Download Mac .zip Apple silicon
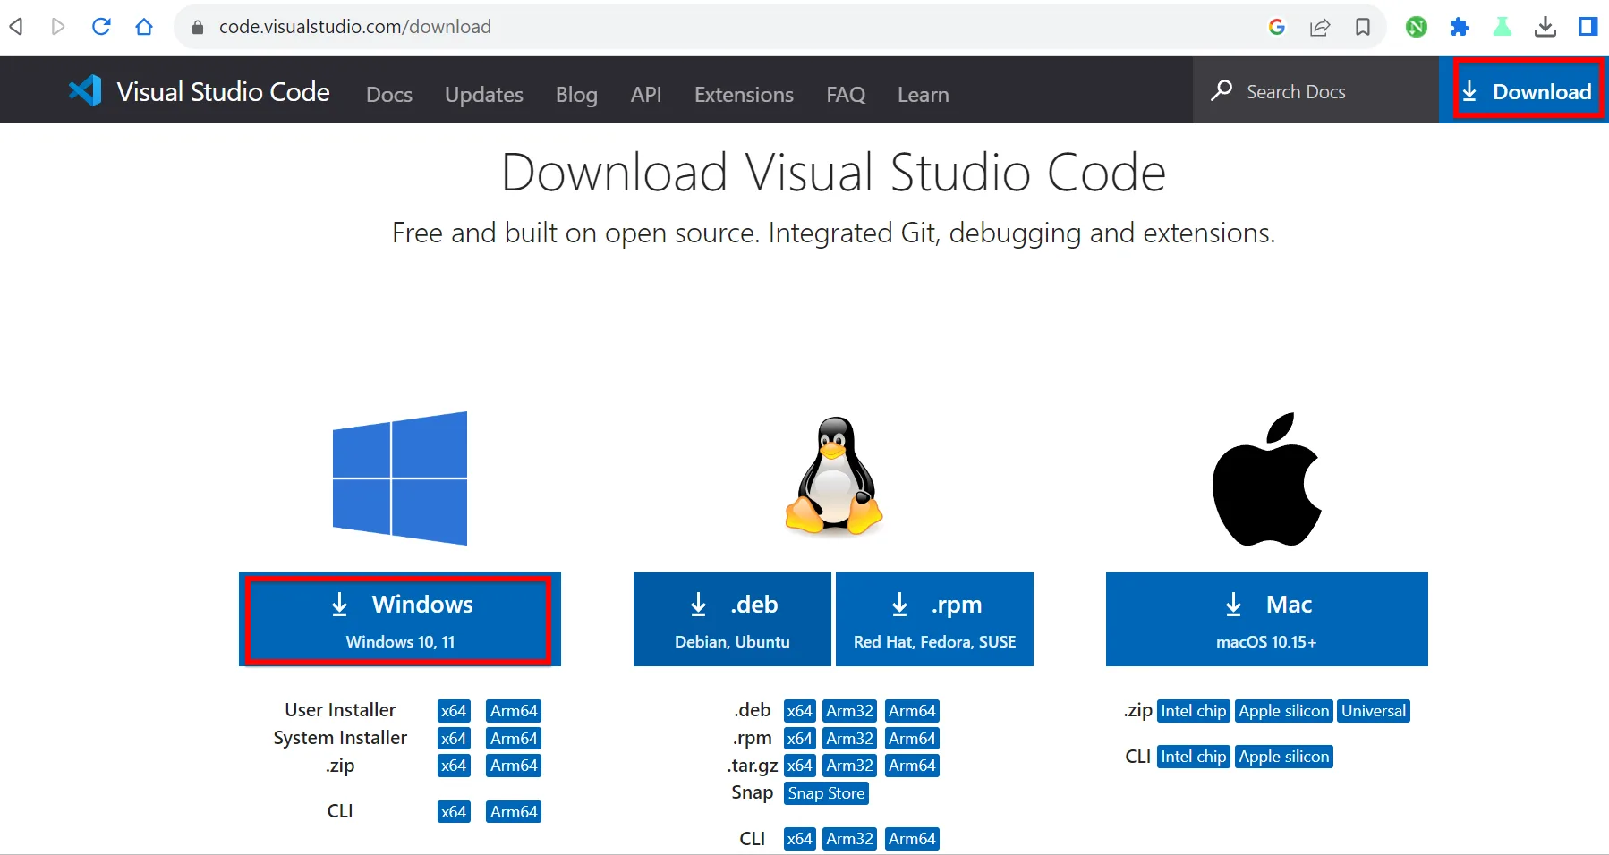The width and height of the screenshot is (1609, 855). point(1284,711)
